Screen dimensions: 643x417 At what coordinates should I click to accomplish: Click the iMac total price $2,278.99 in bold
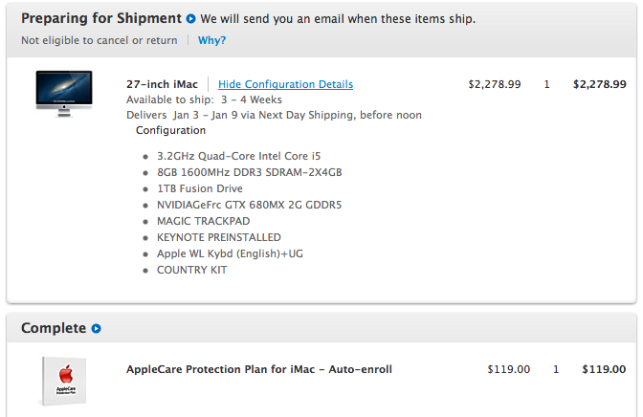pos(599,84)
